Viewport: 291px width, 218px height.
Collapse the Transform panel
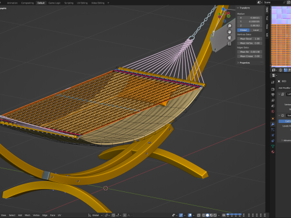pyautogui.click(x=238, y=8)
